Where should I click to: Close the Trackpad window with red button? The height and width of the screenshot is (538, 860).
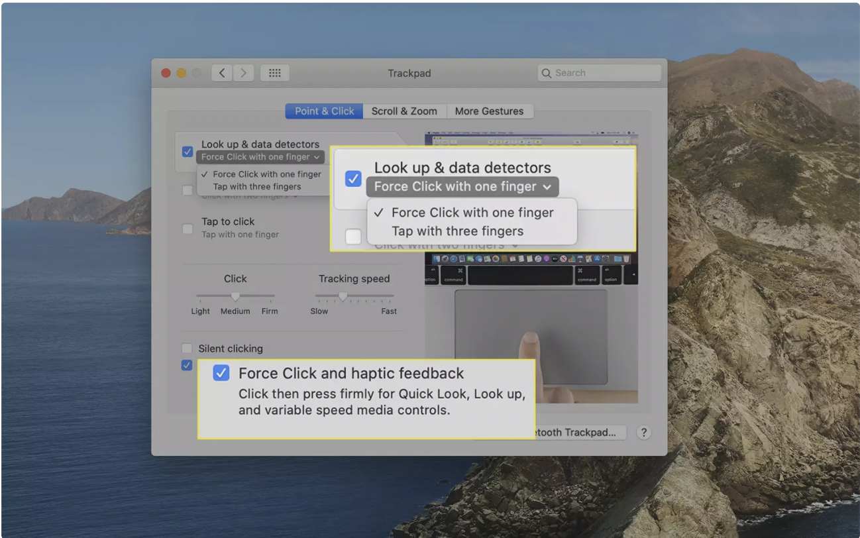tap(166, 73)
